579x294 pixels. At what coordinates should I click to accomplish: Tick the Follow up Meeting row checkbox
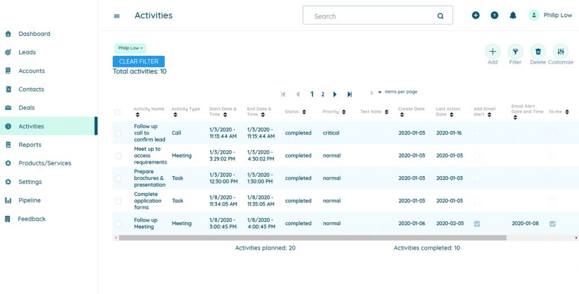118,223
